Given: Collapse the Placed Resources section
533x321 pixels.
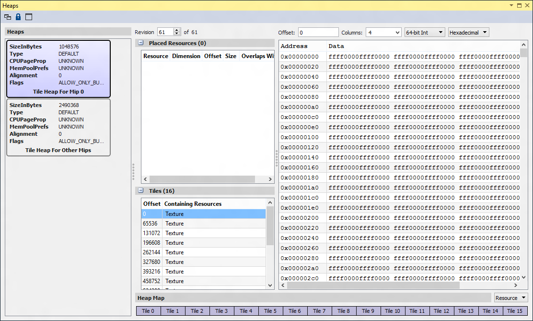Looking at the screenshot, I should 141,43.
